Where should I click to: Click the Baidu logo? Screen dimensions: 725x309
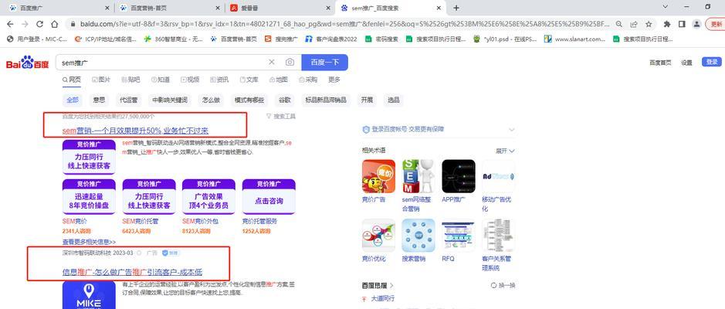[x=27, y=63]
